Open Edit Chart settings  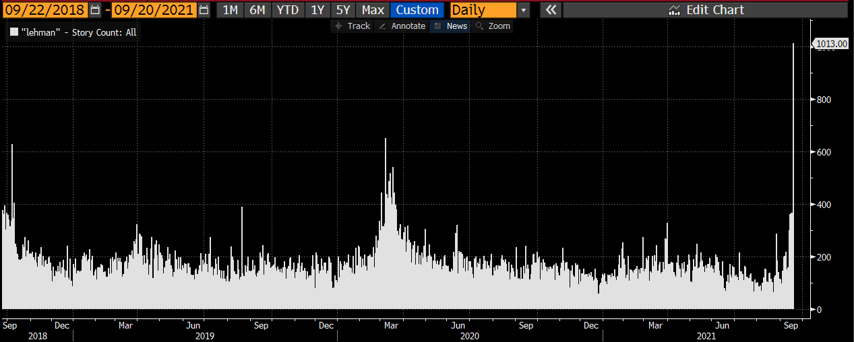click(705, 10)
